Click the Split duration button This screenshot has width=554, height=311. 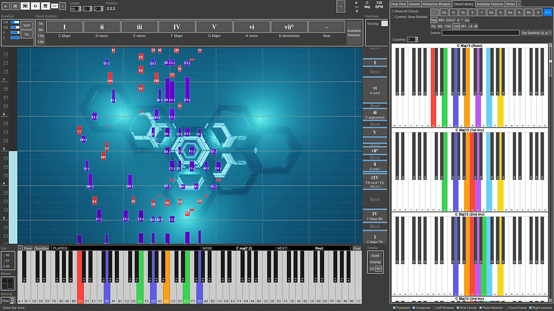(27, 25)
